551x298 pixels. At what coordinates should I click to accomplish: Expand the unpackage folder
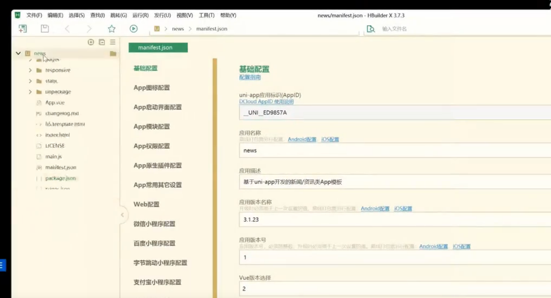(30, 92)
